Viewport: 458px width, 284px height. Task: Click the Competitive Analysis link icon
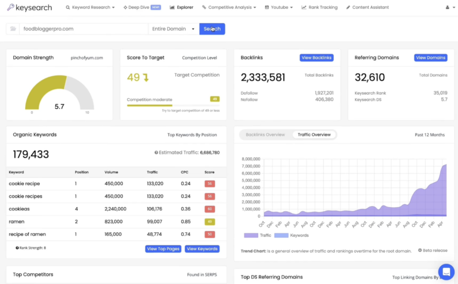click(204, 7)
